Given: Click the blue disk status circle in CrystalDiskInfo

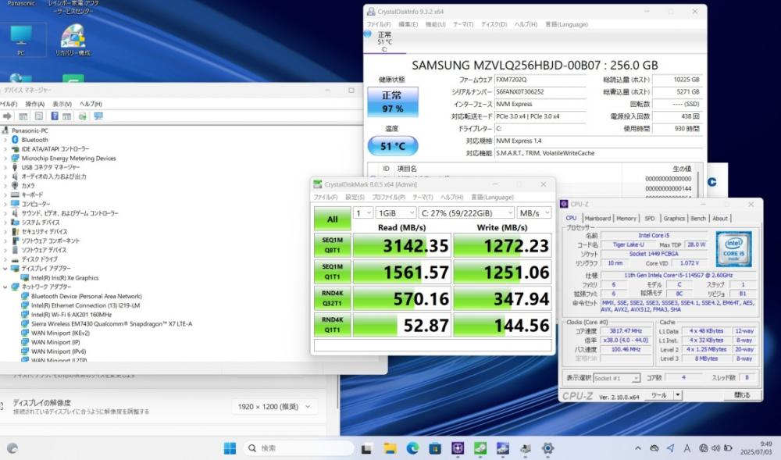Looking at the screenshot, I should [x=368, y=34].
